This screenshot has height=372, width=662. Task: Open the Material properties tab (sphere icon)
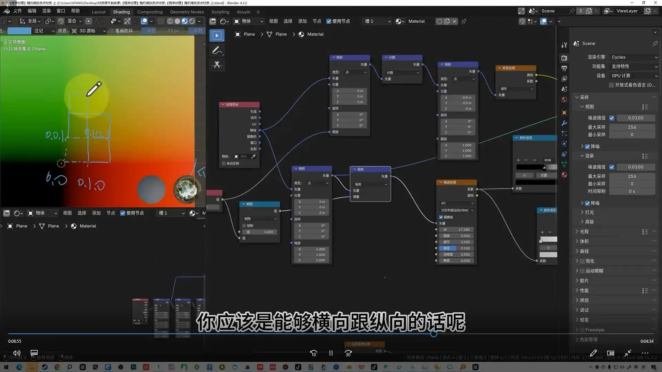(564, 175)
